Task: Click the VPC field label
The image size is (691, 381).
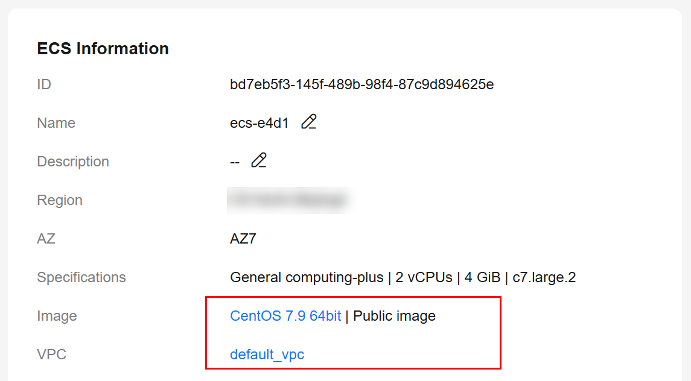Action: coord(51,354)
